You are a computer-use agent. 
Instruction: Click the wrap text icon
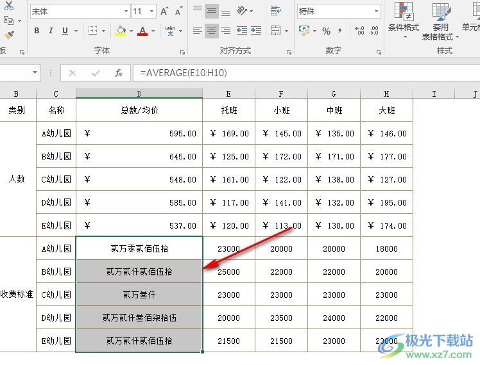coord(275,11)
